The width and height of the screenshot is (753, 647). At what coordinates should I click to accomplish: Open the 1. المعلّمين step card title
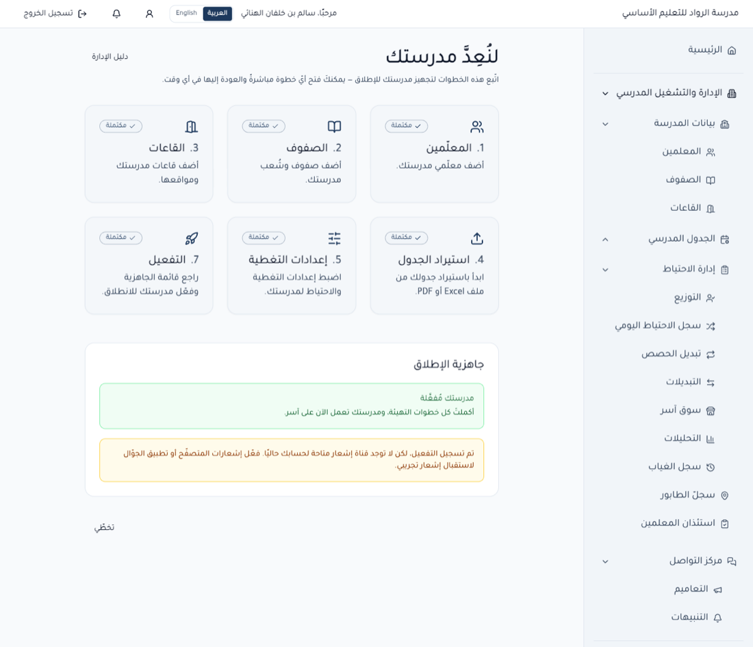[x=455, y=148]
